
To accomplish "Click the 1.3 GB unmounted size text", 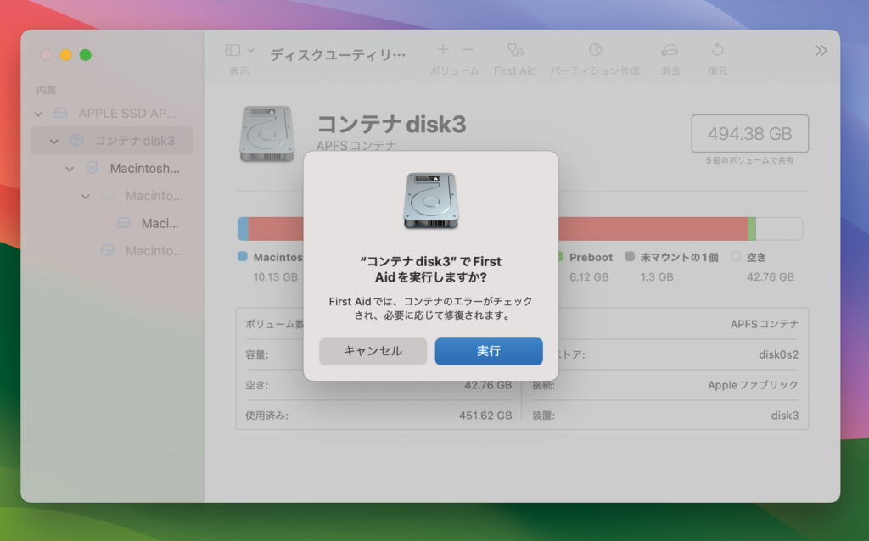I will coord(657,277).
